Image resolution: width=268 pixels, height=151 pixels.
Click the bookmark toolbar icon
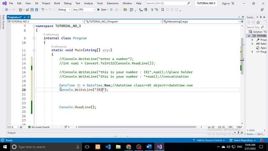coord(162,10)
